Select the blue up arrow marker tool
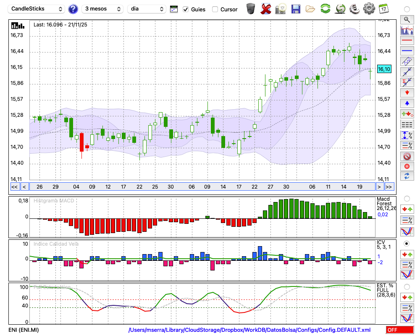This screenshot has width=420, height=336. tap(407, 103)
